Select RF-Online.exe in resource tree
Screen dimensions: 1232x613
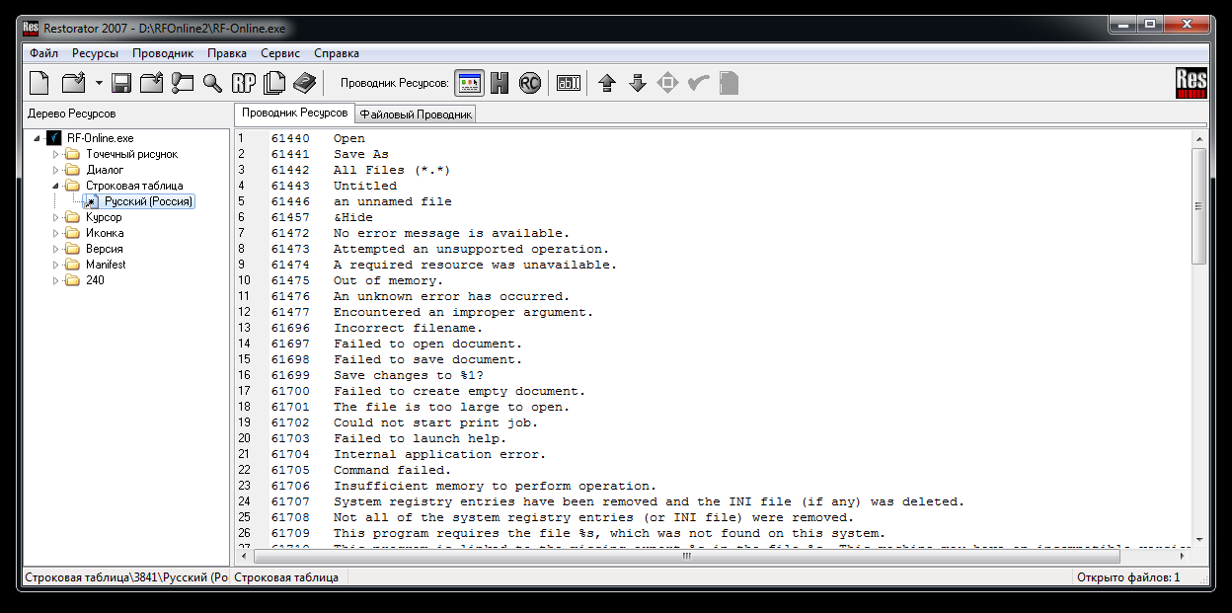(100, 138)
